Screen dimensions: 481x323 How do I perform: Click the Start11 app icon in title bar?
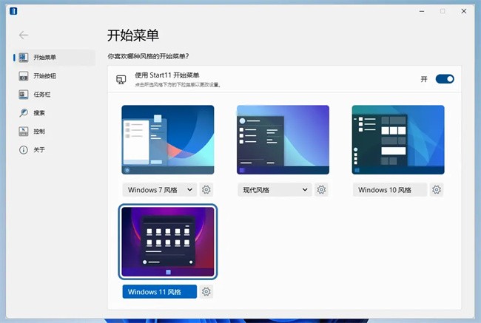click(14, 11)
